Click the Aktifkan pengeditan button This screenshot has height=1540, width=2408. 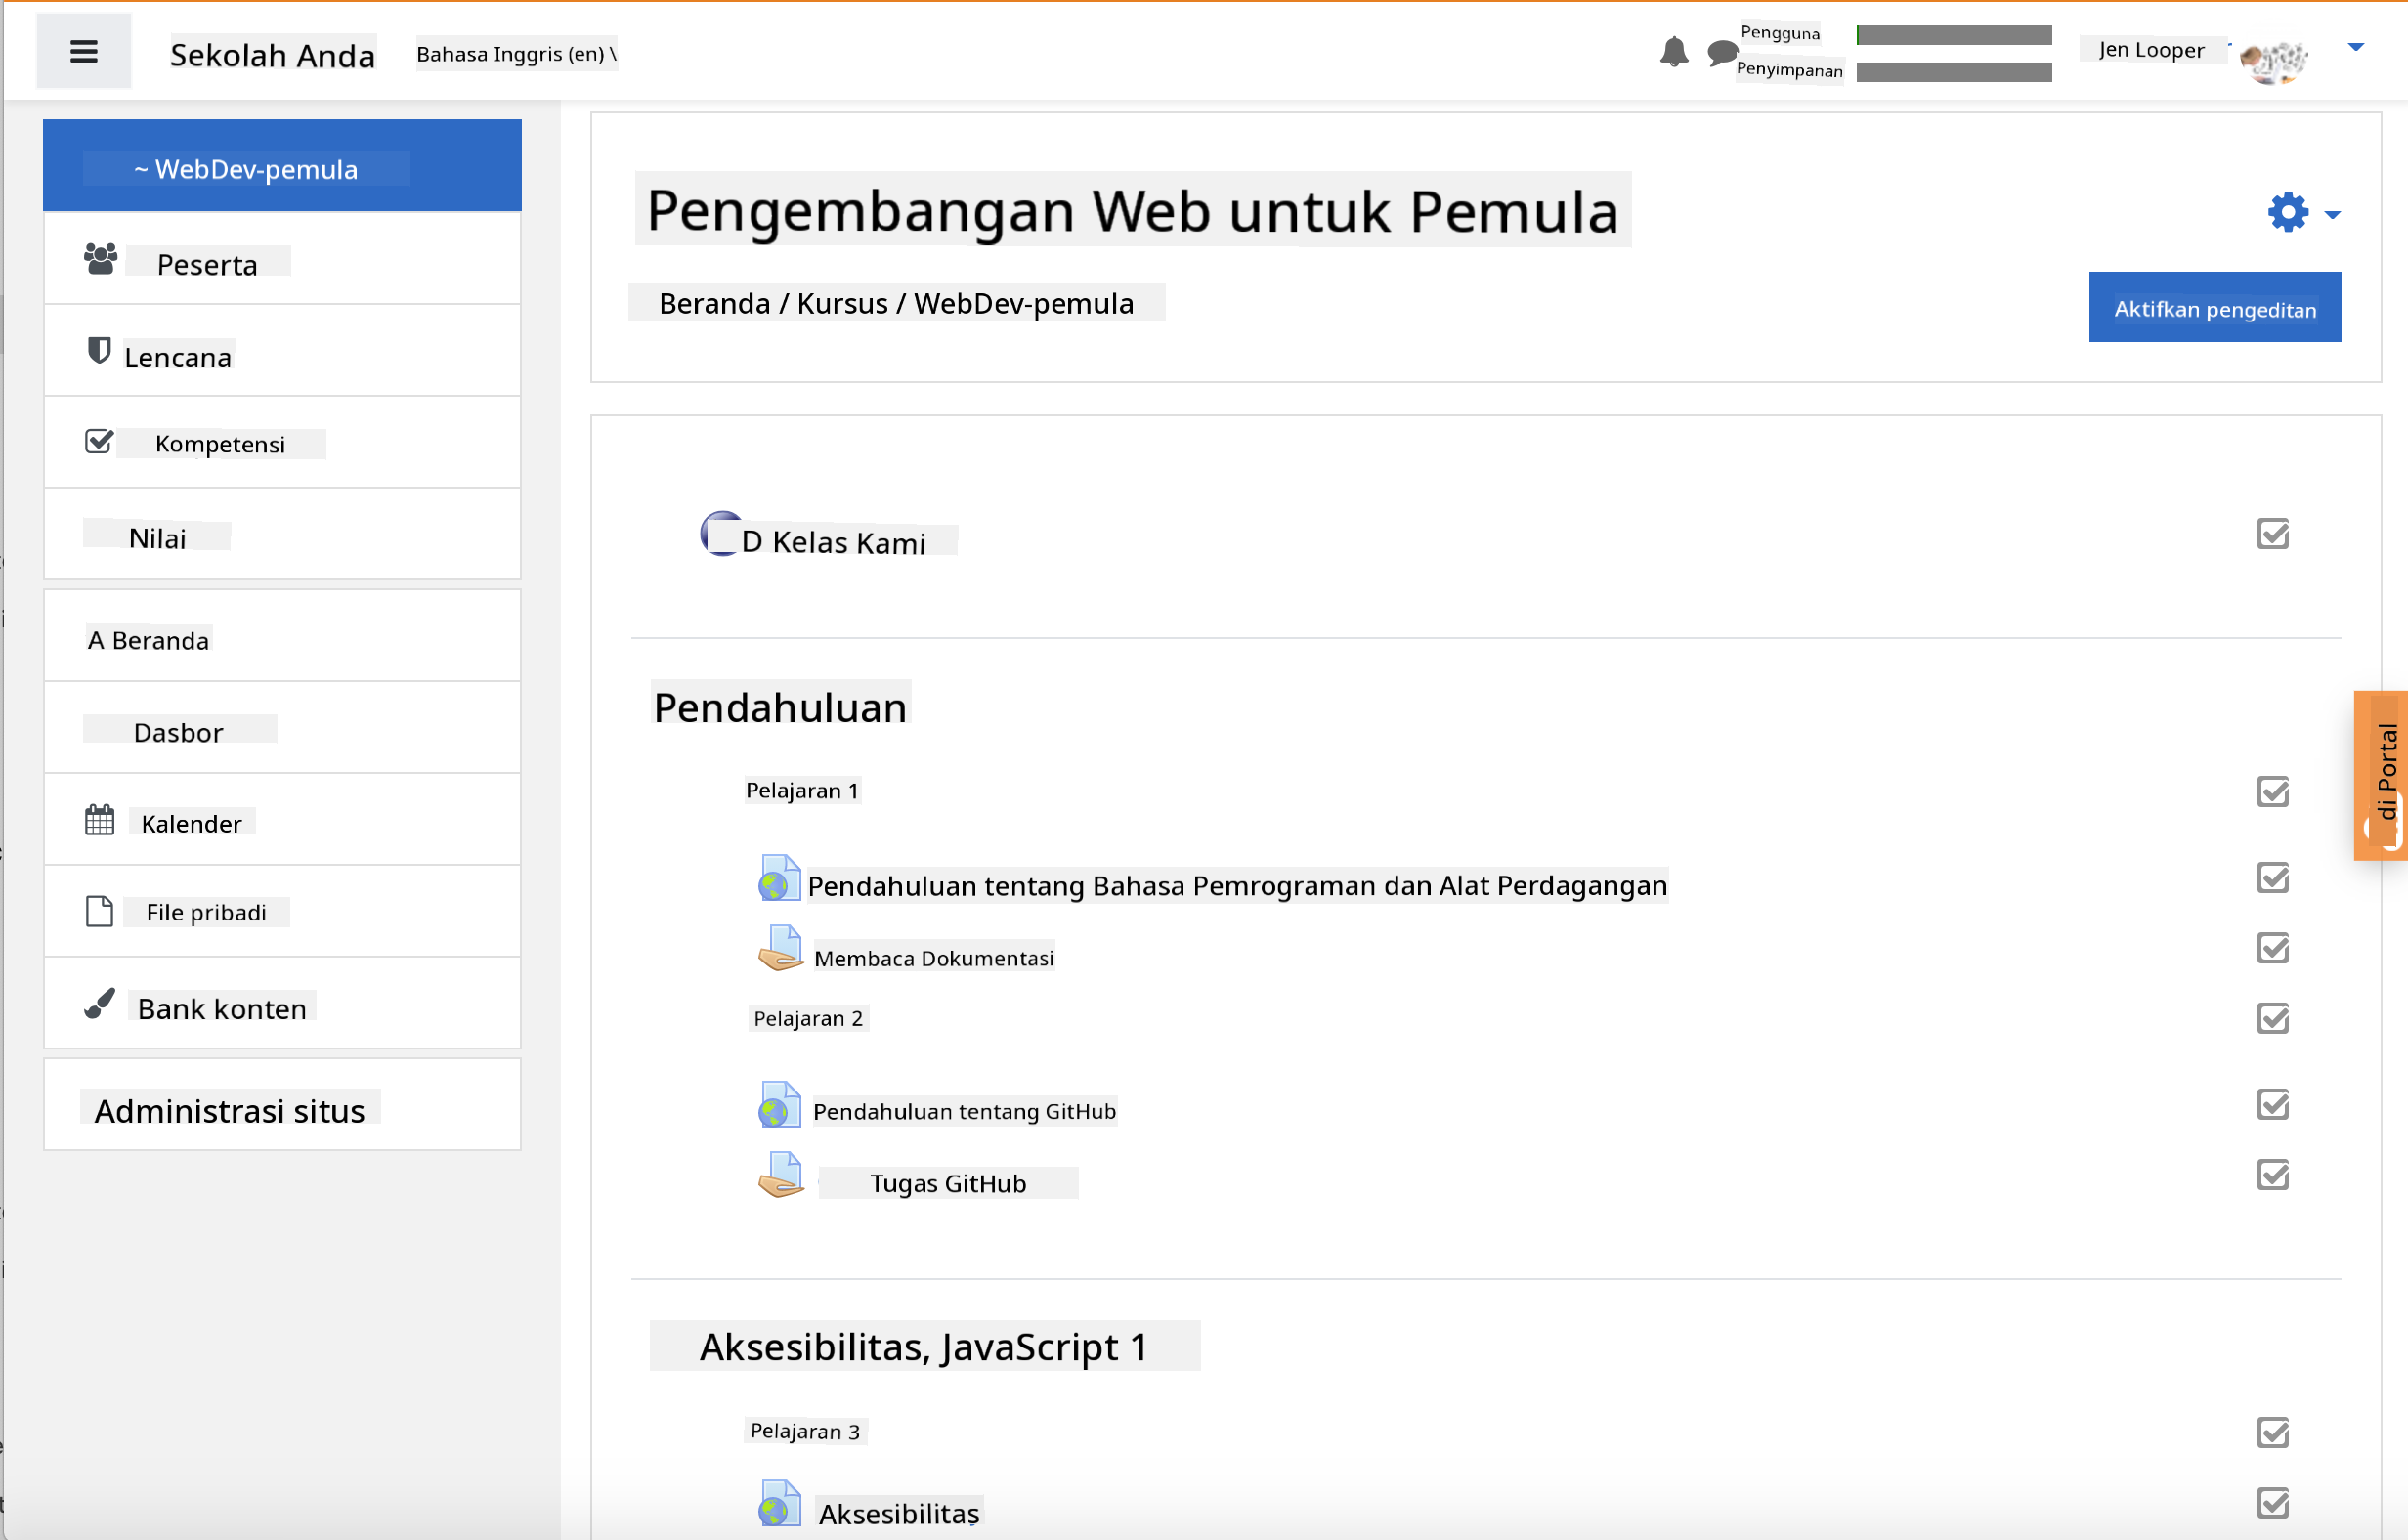(x=2214, y=308)
